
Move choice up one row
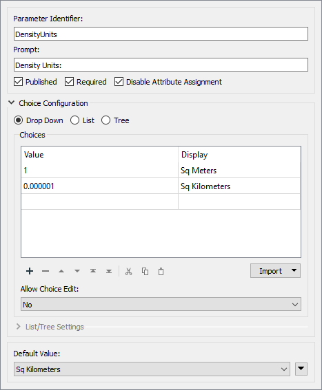point(61,271)
